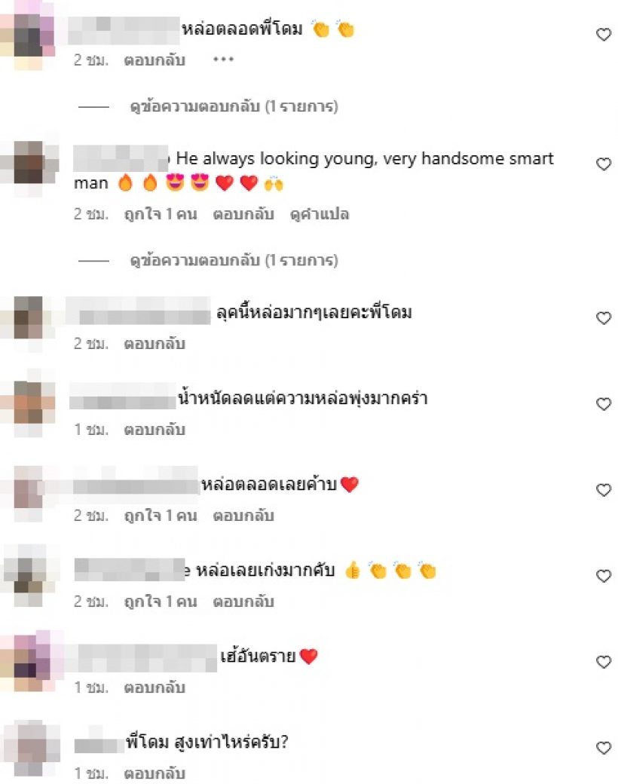Open three-dots menu under first comment

(x=223, y=60)
